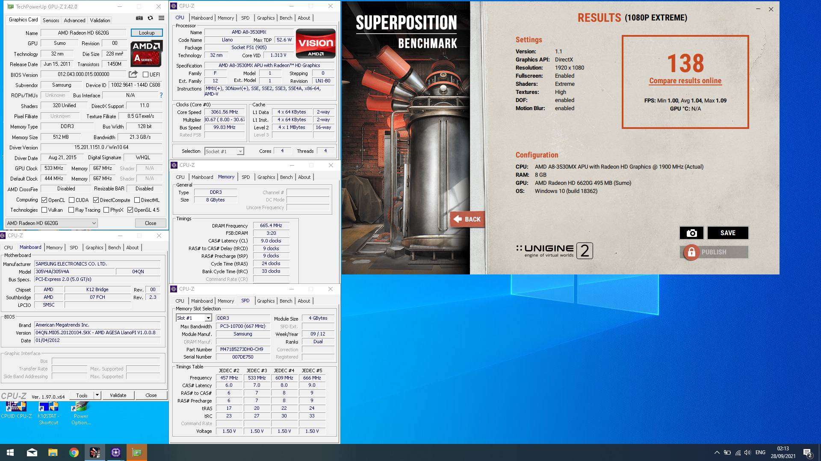The image size is (821, 461).
Task: Open the Socket #1 selection dropdown
Action: pos(224,151)
